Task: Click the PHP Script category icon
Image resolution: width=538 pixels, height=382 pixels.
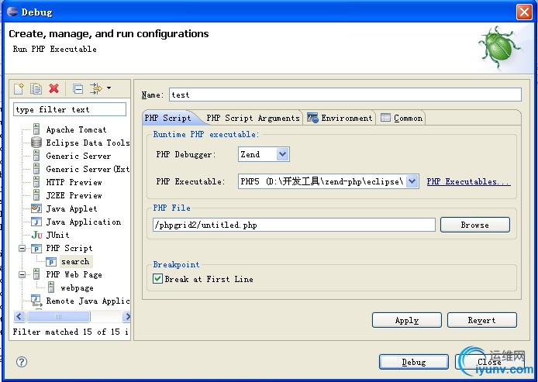Action: click(36, 248)
